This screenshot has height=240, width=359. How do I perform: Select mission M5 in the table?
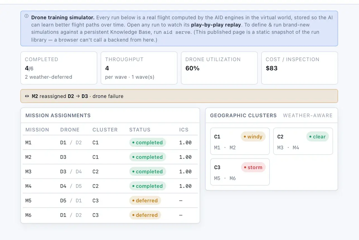28,201
